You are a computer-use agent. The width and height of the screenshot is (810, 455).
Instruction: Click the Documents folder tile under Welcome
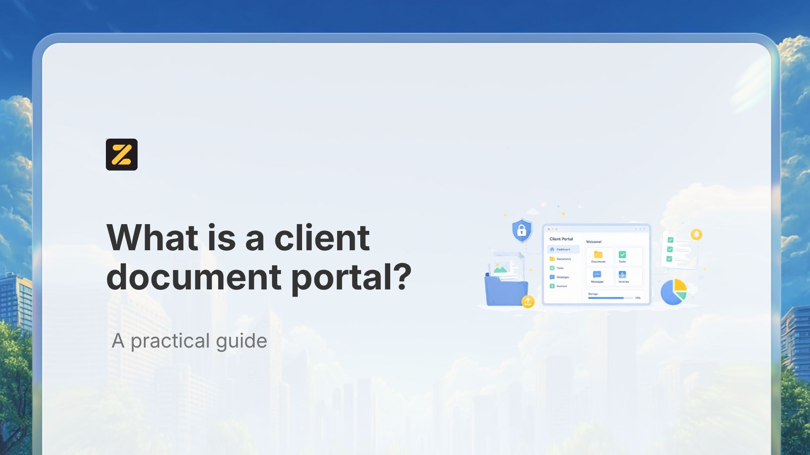(x=599, y=257)
